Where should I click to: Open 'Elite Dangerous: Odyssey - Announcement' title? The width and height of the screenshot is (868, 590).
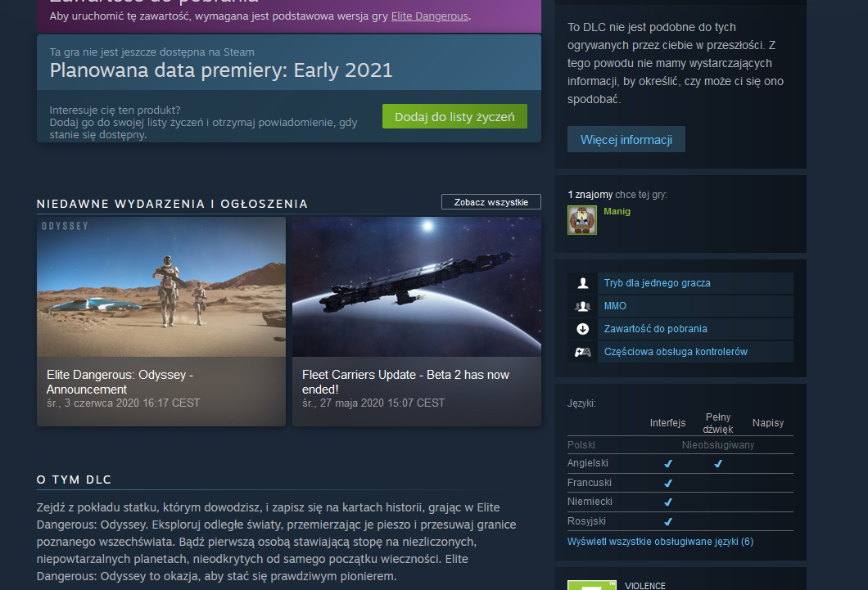click(120, 382)
